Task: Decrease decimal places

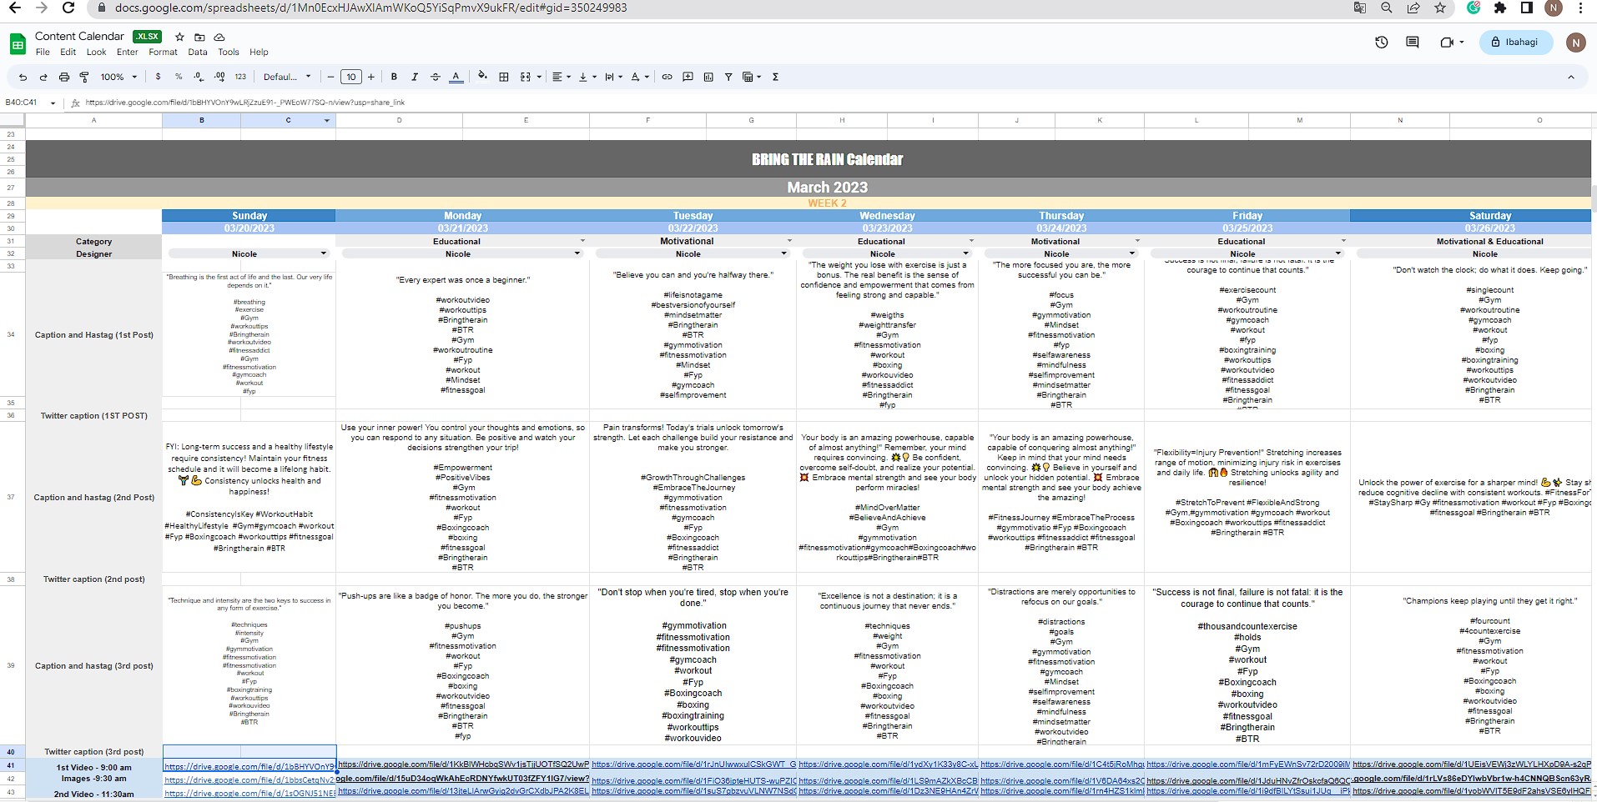Action: point(199,77)
